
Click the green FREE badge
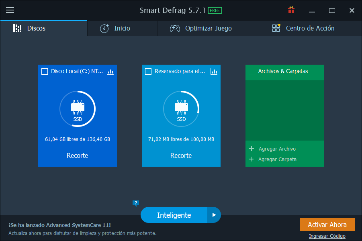pyautogui.click(x=215, y=10)
